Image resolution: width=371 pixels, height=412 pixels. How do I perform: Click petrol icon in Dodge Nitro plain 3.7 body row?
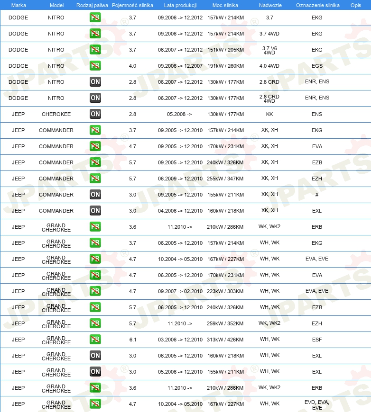coord(95,18)
